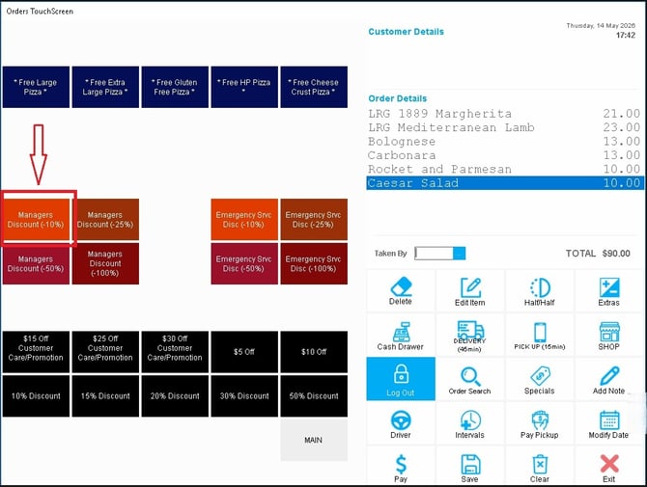Open the Extras icon

click(x=609, y=287)
